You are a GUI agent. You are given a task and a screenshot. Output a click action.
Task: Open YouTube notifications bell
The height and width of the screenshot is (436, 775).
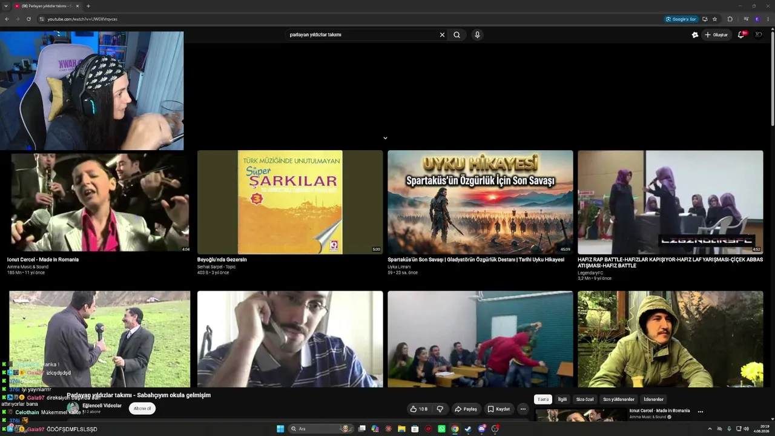click(x=741, y=35)
